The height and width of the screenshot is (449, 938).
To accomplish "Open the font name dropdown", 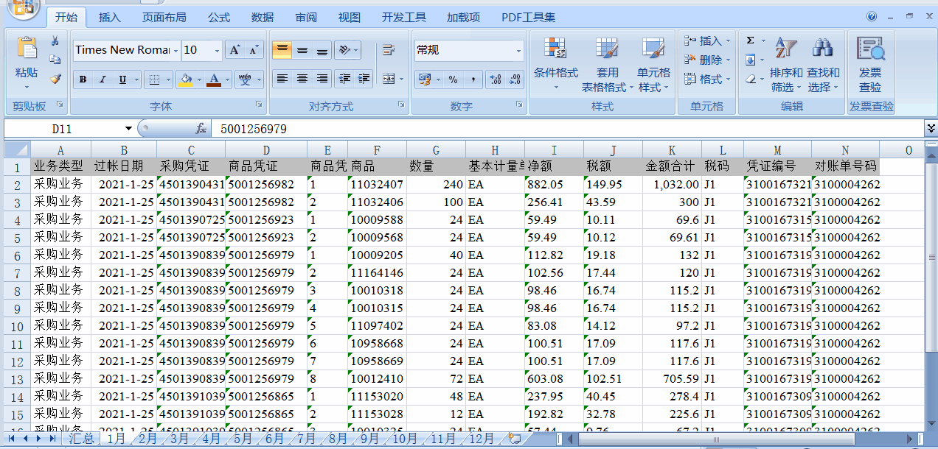I will (x=176, y=50).
